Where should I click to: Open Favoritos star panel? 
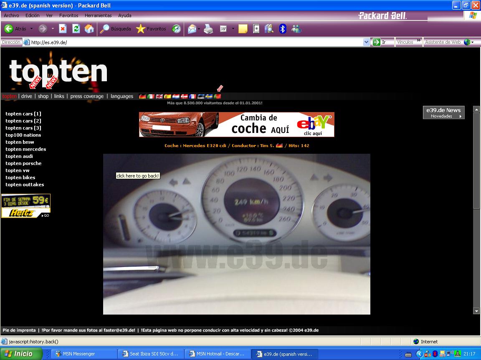(151, 29)
